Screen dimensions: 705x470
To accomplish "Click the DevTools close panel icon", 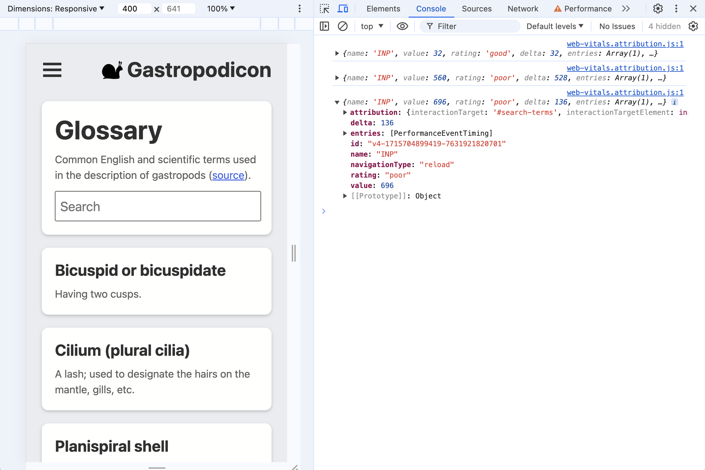I will tap(694, 8).
